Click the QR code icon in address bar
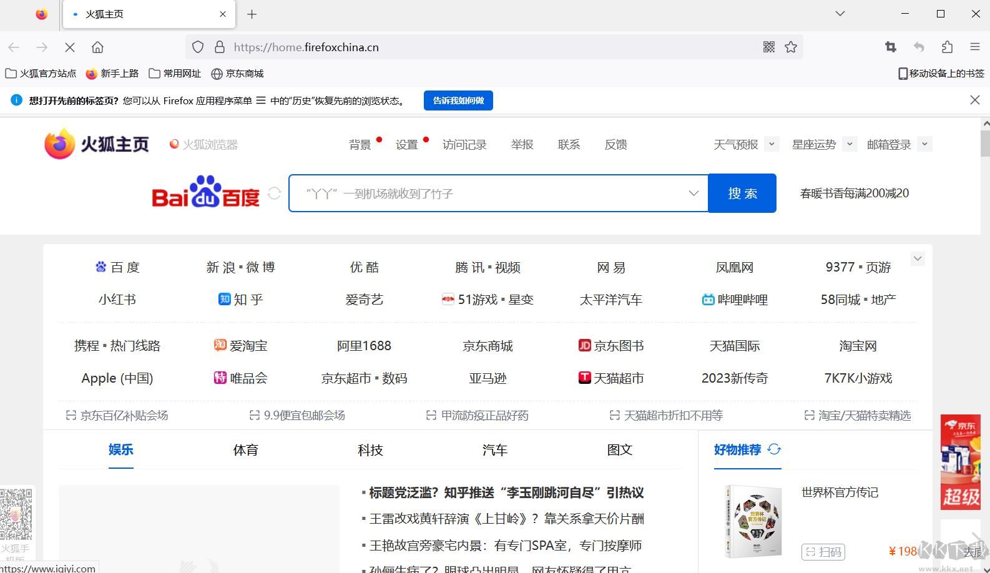Image resolution: width=990 pixels, height=573 pixels. 769,47
